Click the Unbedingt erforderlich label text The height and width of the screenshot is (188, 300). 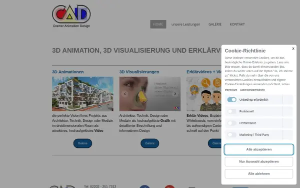coord(253,100)
